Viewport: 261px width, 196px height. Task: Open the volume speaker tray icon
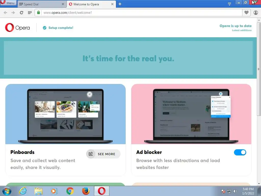click(x=235, y=191)
